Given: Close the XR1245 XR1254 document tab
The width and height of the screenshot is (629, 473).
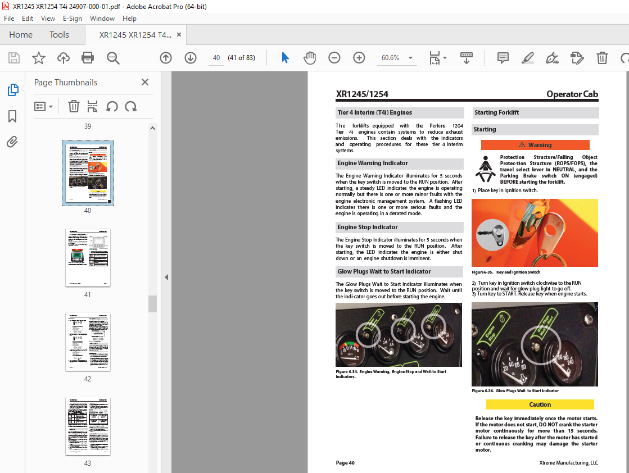Looking at the screenshot, I should (179, 35).
